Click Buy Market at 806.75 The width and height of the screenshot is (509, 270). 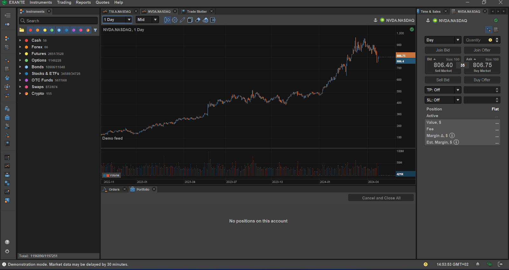point(482,65)
